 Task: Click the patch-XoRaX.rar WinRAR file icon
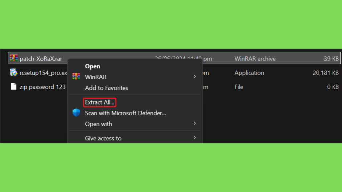13,58
